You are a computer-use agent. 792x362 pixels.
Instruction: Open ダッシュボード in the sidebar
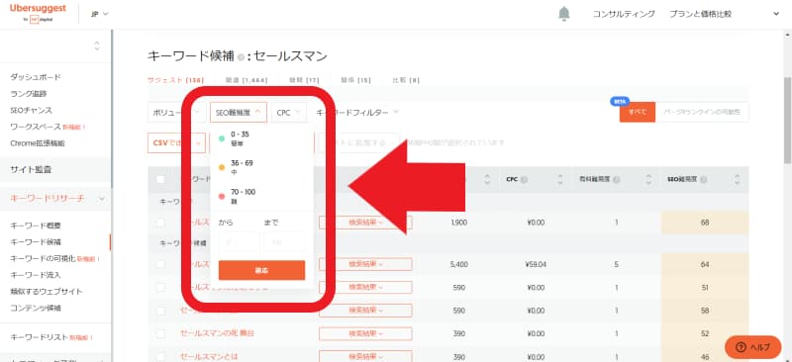click(x=36, y=77)
